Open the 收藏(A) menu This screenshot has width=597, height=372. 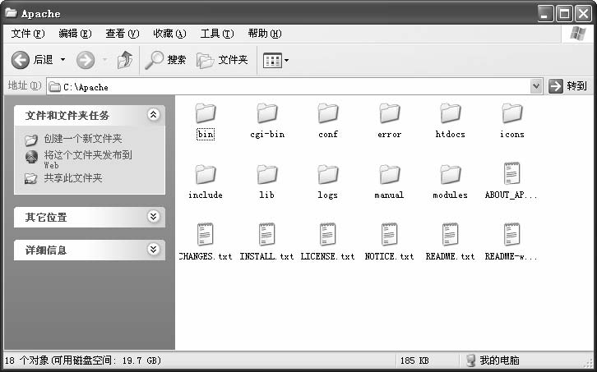point(169,34)
